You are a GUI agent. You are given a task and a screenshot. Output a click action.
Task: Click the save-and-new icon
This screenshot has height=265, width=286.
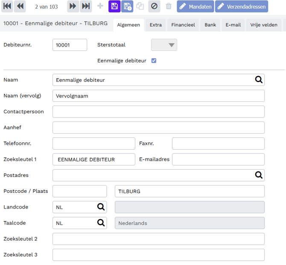[x=127, y=6]
